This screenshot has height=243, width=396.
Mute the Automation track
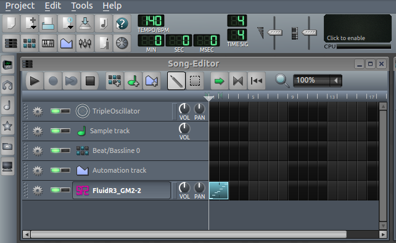pyautogui.click(x=56, y=170)
